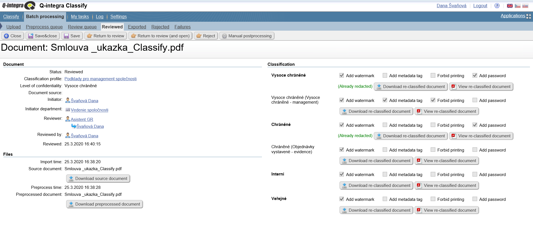Download re-classified document for Chráněné
Image resolution: width=533 pixels, height=227 pixels.
pyautogui.click(x=411, y=136)
